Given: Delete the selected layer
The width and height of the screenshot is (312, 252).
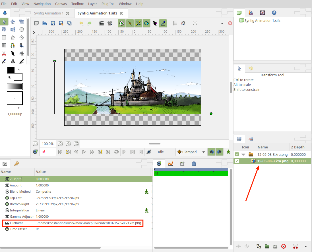Looking at the screenshot, I should [x=284, y=246].
